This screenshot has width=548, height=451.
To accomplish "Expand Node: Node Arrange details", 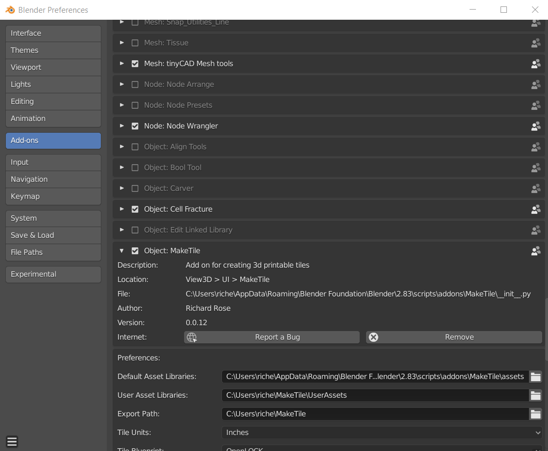I will (x=122, y=84).
